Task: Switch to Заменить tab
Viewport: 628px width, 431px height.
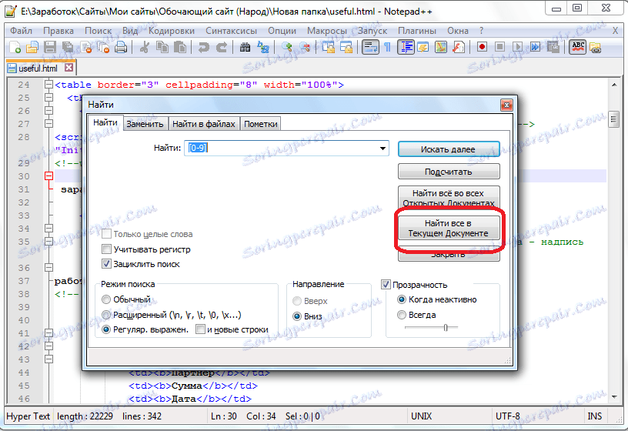Action: pos(145,124)
